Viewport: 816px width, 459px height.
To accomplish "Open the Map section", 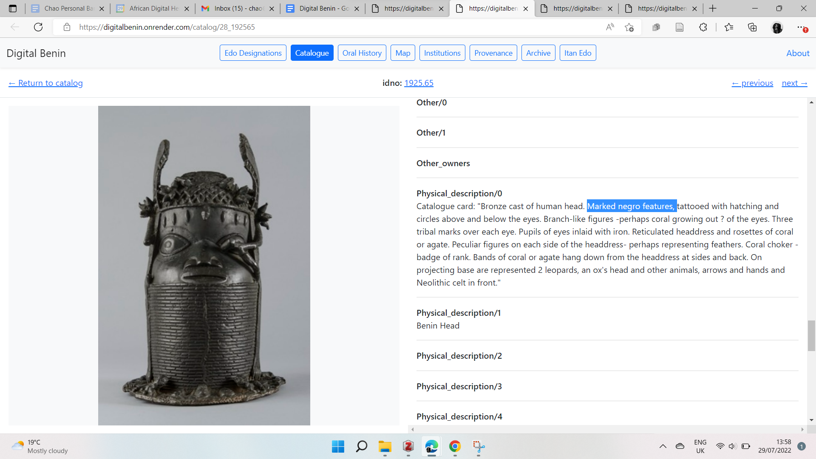I will pos(403,53).
